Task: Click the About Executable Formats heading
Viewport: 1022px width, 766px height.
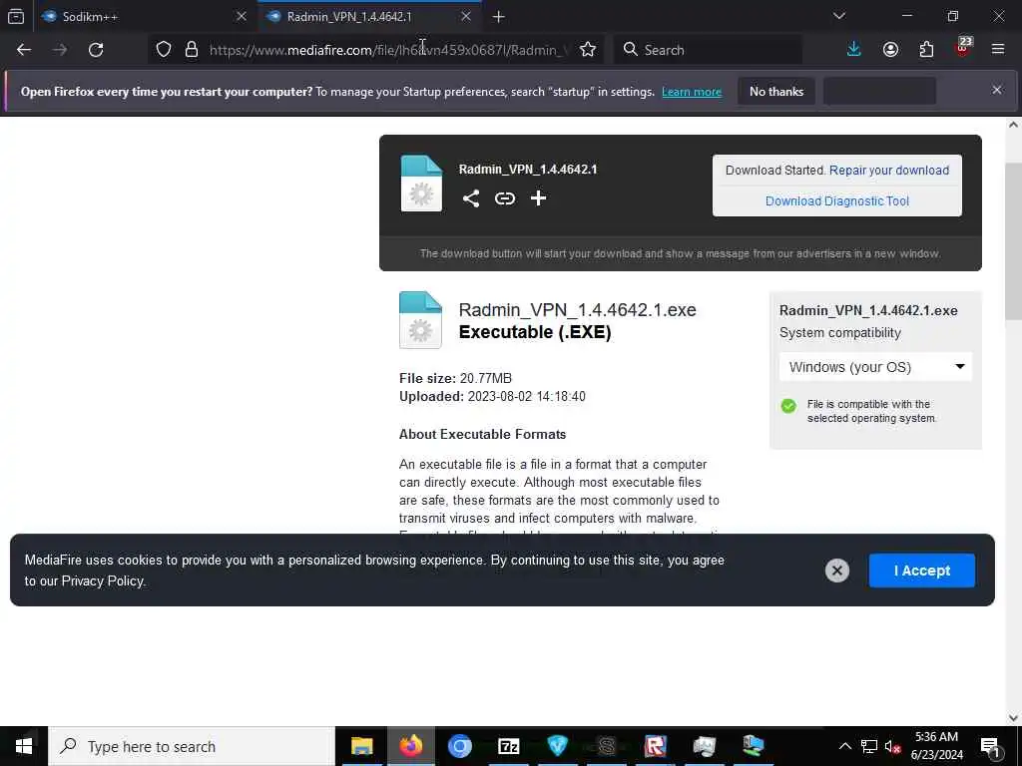Action: 482,435
